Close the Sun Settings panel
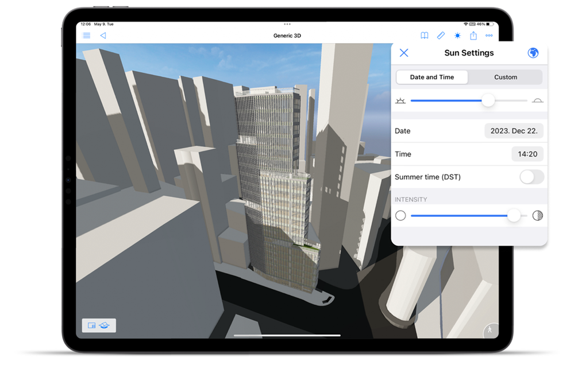The width and height of the screenshot is (574, 365). coord(404,52)
